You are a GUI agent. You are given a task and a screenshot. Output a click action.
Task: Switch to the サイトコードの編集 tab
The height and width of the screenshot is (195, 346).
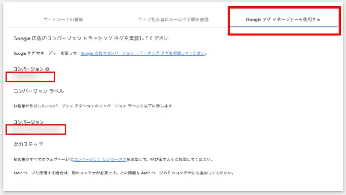(63, 19)
